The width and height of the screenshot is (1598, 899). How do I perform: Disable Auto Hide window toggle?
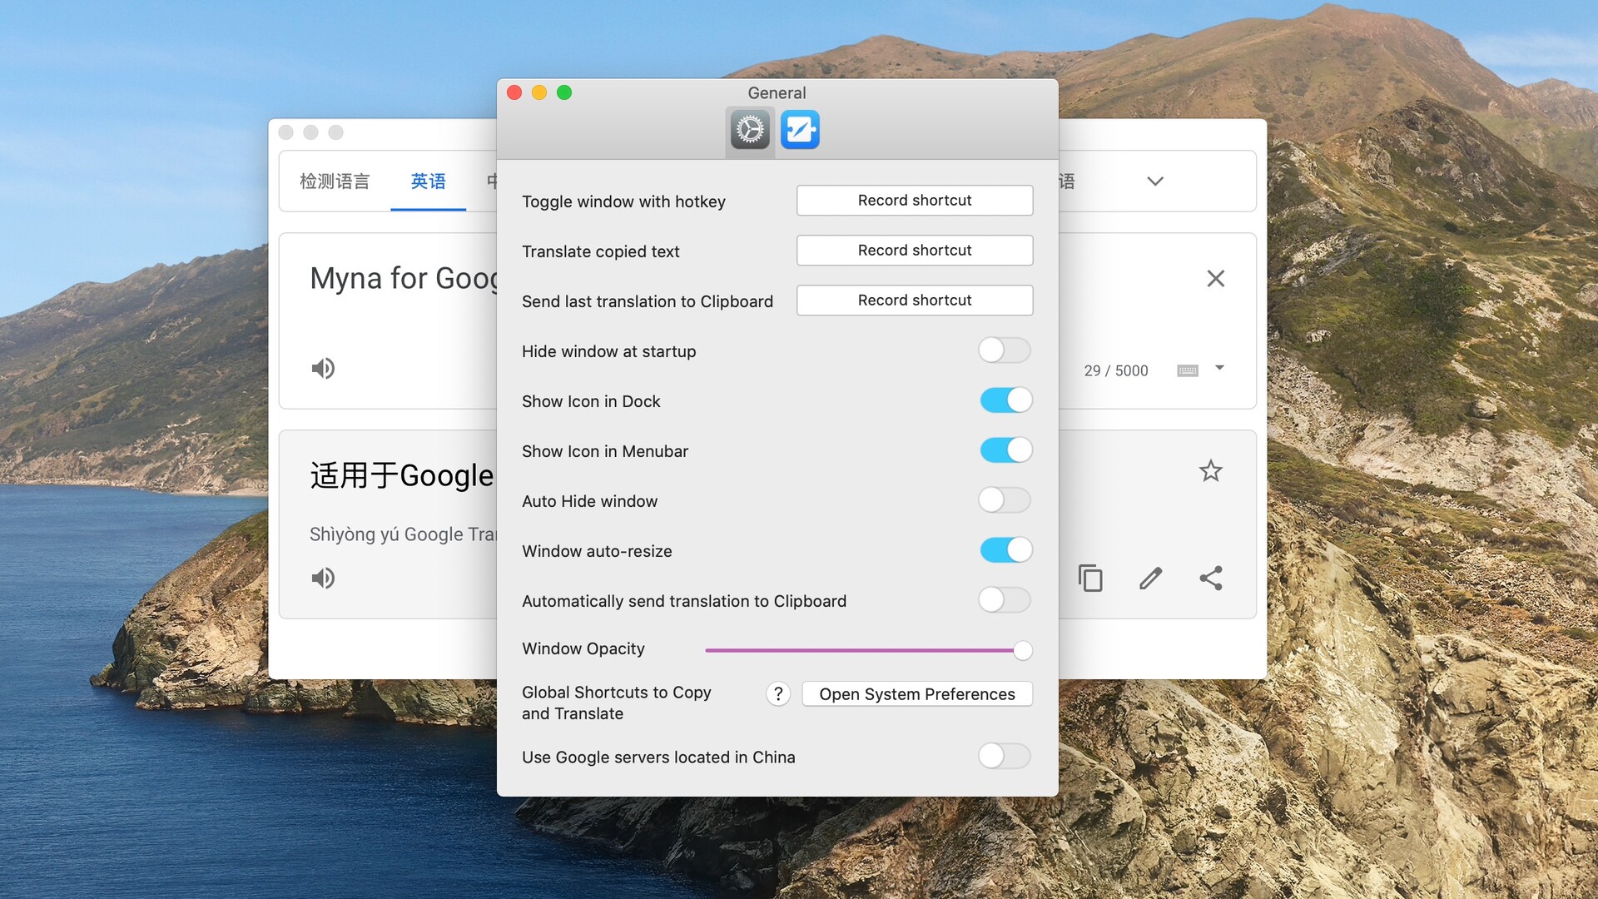click(1003, 500)
